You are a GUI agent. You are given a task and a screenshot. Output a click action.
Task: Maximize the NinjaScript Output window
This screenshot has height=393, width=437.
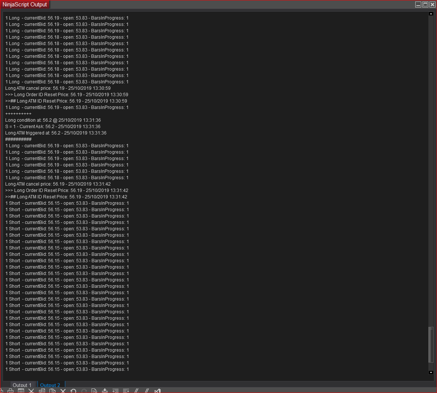click(x=425, y=5)
